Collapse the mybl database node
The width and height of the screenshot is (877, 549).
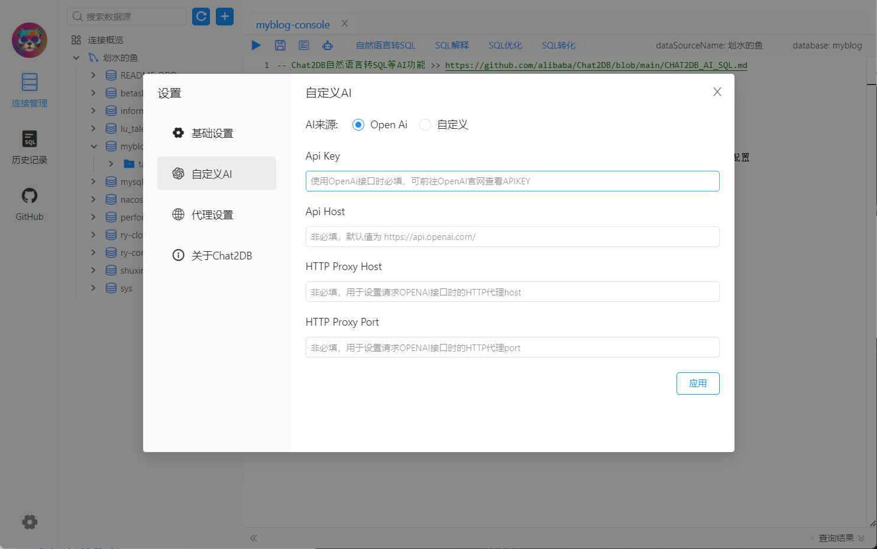tap(93, 147)
